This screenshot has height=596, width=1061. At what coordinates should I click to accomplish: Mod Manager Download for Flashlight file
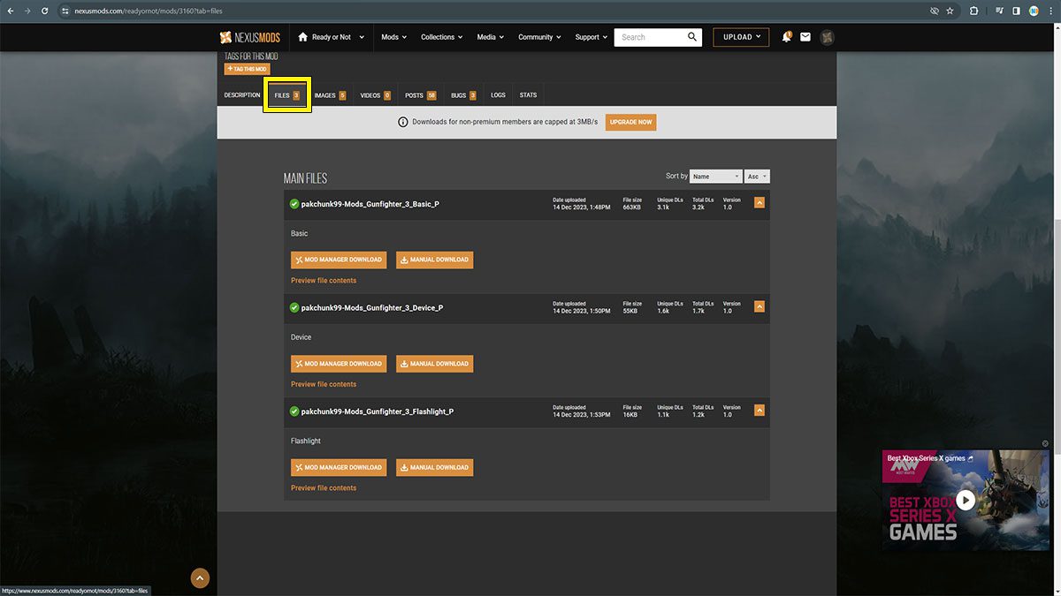340,467
